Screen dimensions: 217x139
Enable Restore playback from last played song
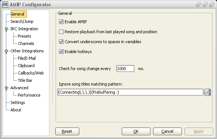point(61,32)
